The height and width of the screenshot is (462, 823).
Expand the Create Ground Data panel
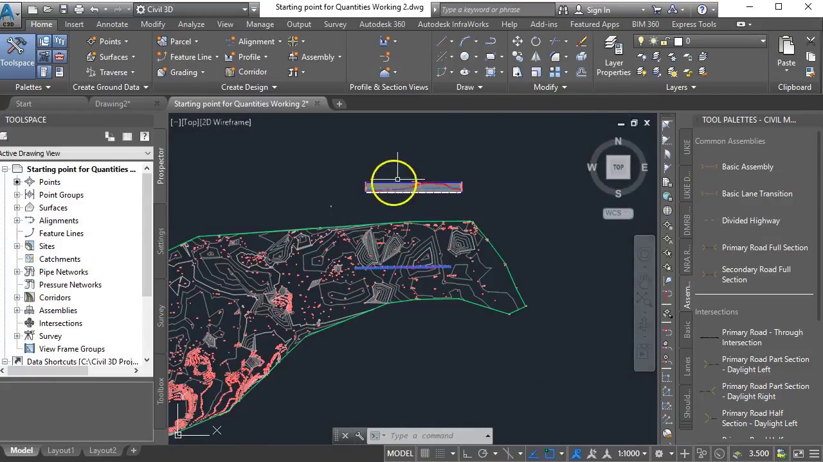(x=111, y=87)
